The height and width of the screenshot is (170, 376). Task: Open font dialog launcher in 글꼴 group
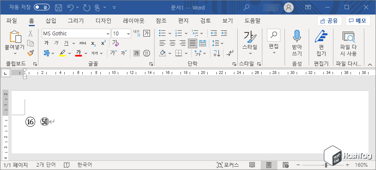(x=151, y=64)
